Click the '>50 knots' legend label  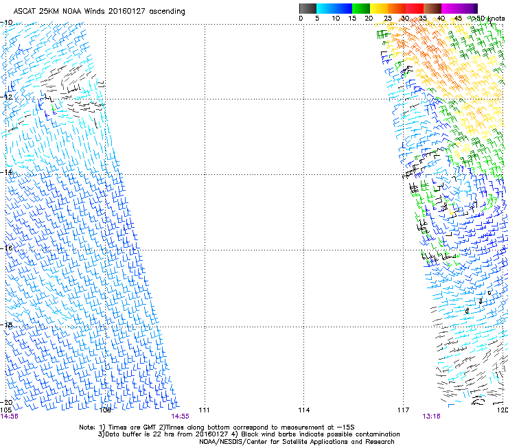[489, 19]
